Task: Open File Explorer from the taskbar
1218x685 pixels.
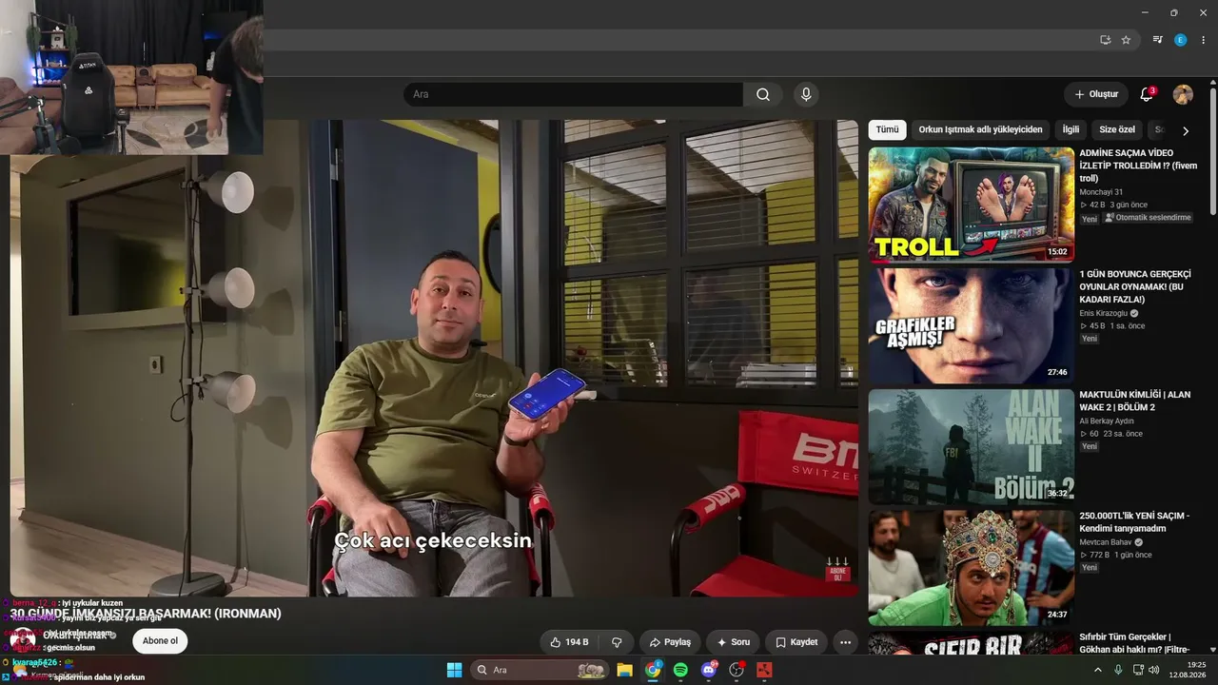Action: coord(625,670)
